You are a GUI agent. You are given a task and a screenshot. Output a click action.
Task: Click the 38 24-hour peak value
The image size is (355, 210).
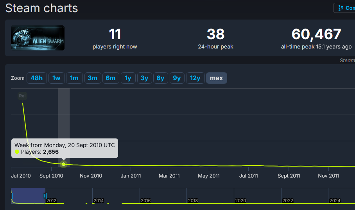[215, 34]
